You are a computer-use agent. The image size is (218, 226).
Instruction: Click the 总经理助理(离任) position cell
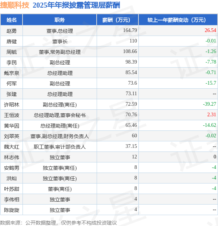click(x=60, y=126)
